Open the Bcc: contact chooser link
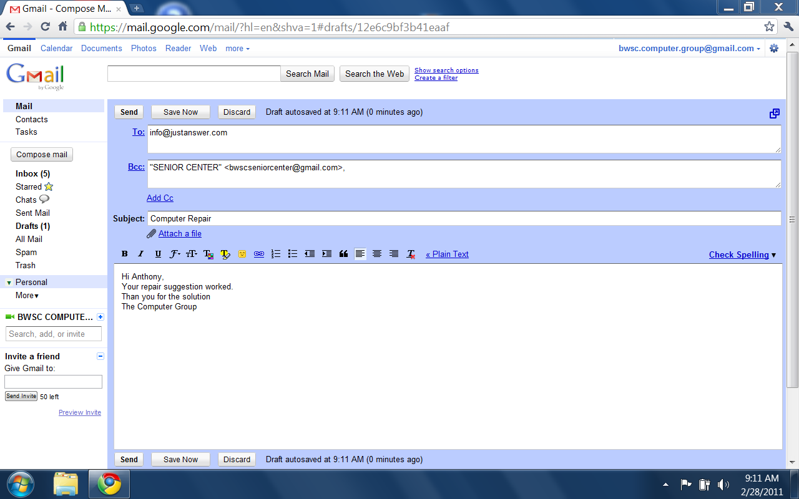This screenshot has height=499, width=799. (x=136, y=167)
